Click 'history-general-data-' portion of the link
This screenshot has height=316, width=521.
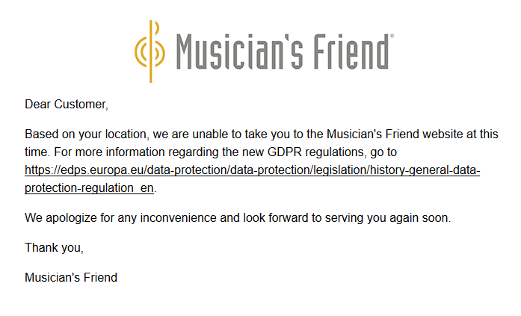(425, 170)
